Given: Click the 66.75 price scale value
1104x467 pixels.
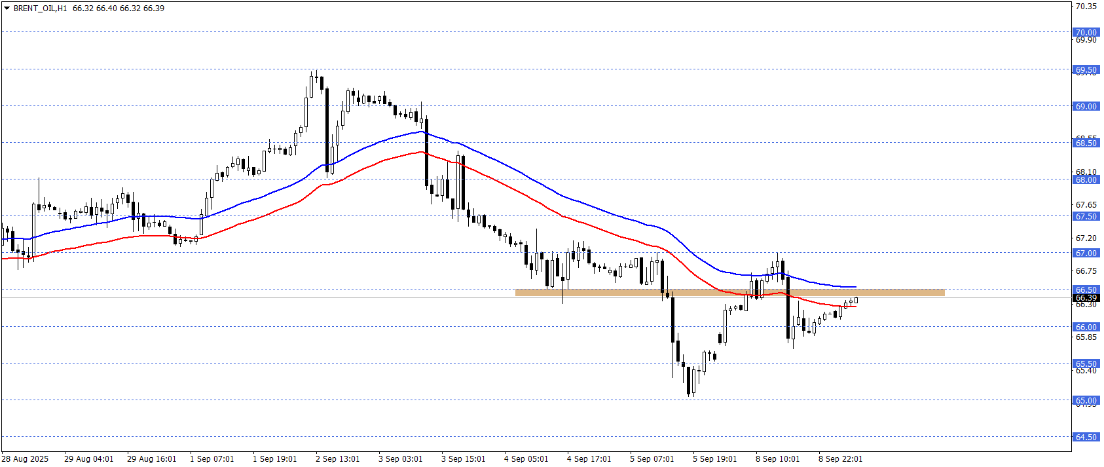Looking at the screenshot, I should [x=1086, y=271].
